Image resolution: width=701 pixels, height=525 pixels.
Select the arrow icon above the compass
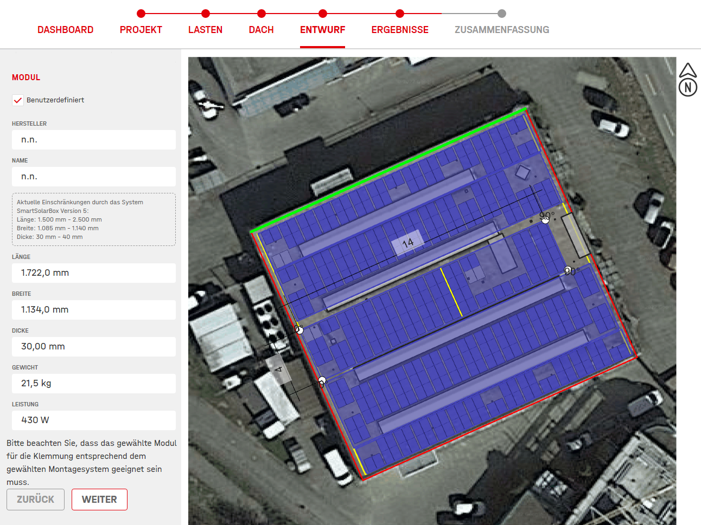tap(687, 69)
